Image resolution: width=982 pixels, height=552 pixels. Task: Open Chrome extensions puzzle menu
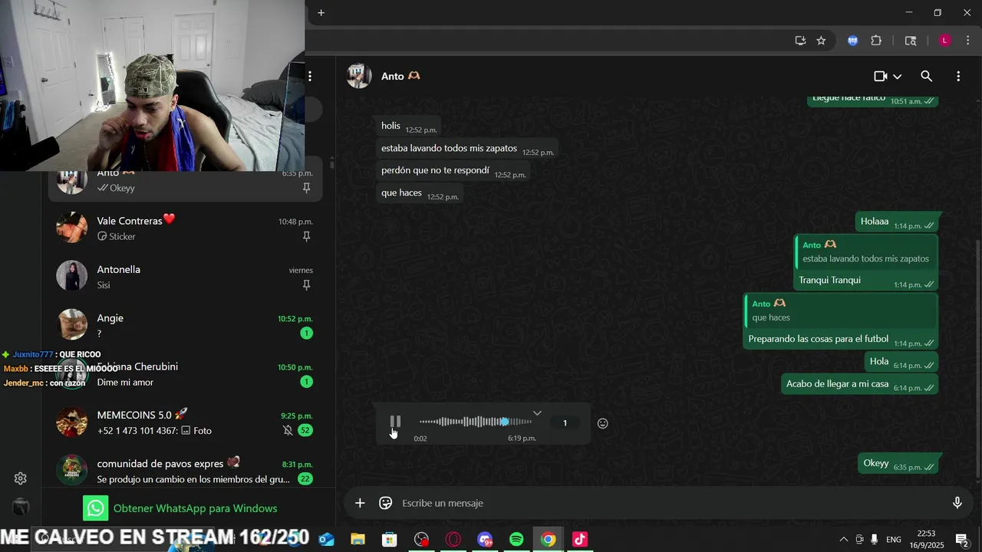pyautogui.click(x=876, y=41)
